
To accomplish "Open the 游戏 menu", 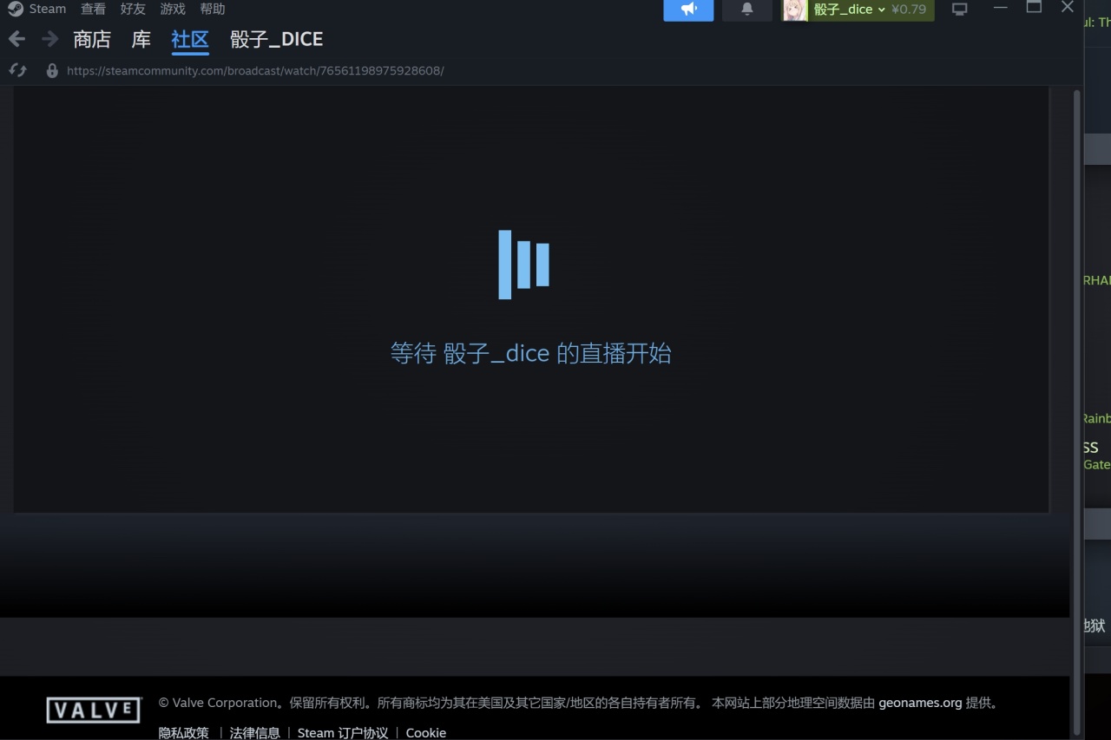I will 173,9.
